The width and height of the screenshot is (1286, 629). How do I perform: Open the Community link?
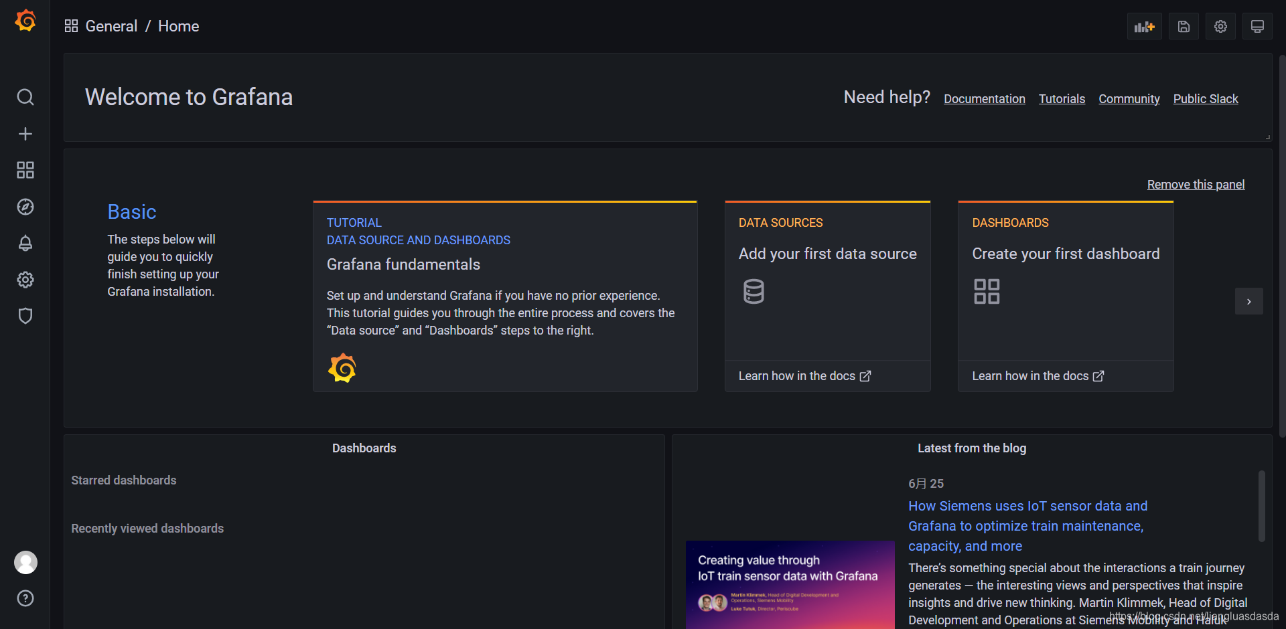[1129, 99]
